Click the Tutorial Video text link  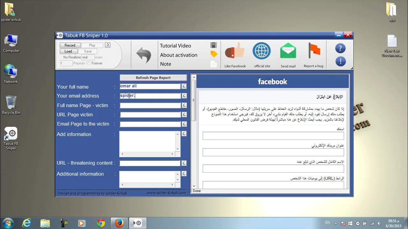[x=175, y=46]
